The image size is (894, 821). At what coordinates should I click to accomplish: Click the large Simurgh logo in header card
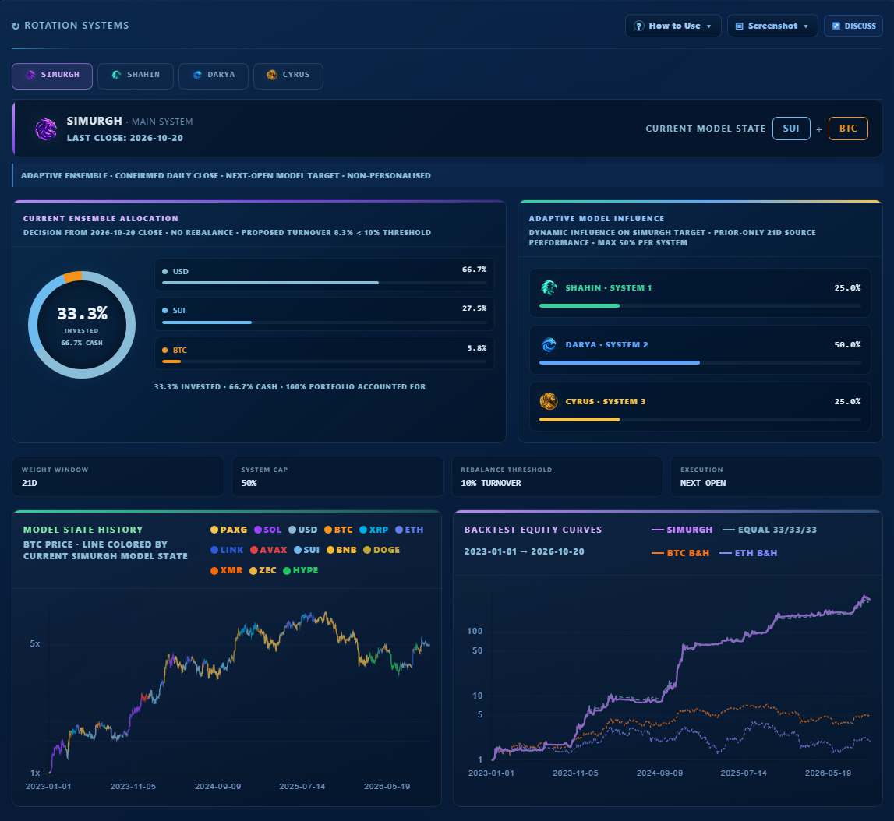(x=46, y=129)
